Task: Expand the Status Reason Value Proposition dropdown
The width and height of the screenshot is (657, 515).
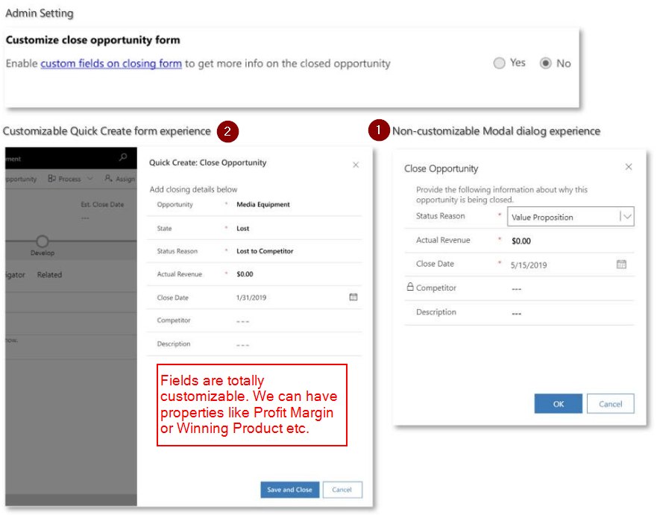Action: [626, 217]
